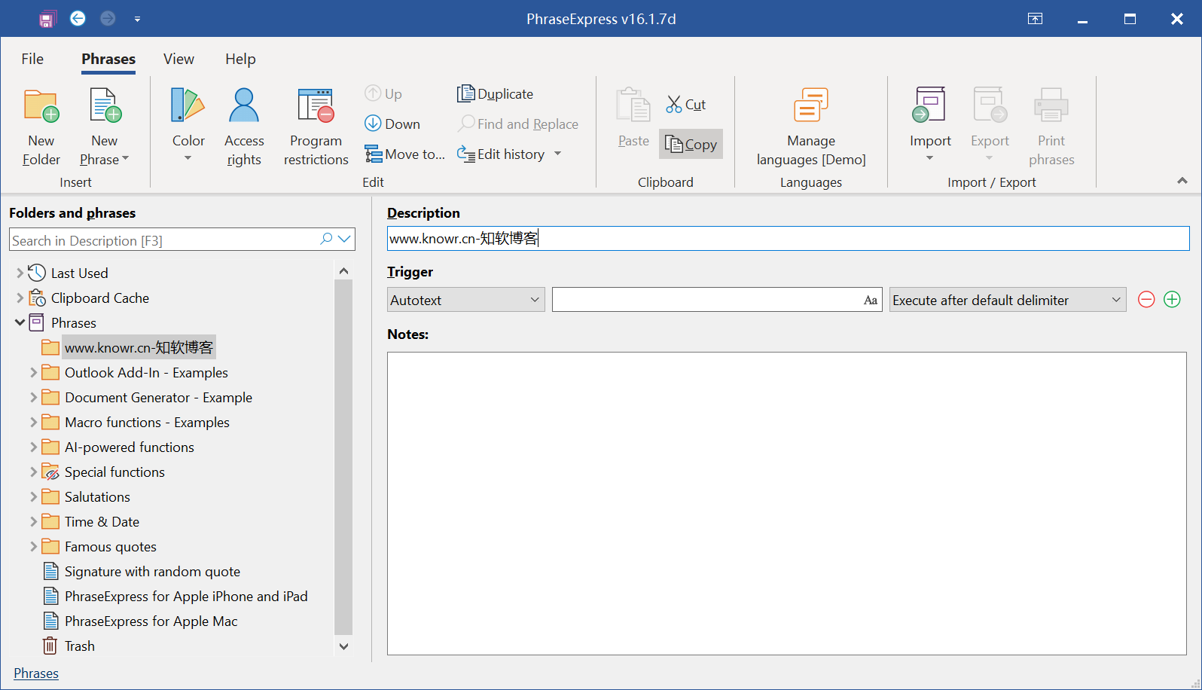
Task: Cut the selected item
Action: pyautogui.click(x=686, y=105)
